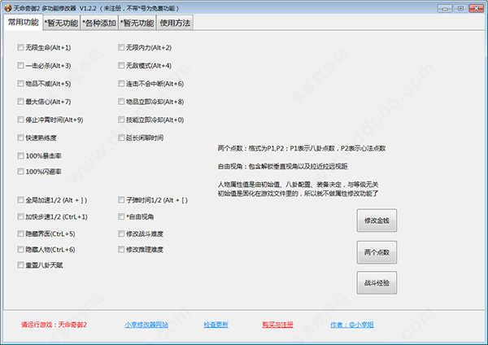Click the trainer app icon in title bar
Viewport: 488px width, 345px height.
pyautogui.click(x=8, y=8)
